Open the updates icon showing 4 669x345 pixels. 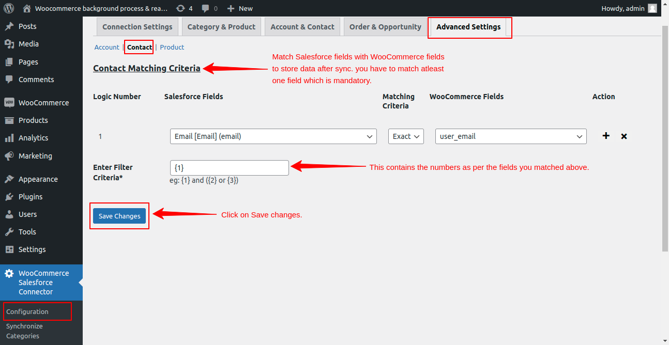pos(180,8)
